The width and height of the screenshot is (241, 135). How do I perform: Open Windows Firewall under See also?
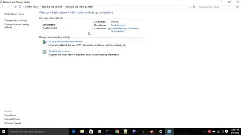(x=12, y=123)
